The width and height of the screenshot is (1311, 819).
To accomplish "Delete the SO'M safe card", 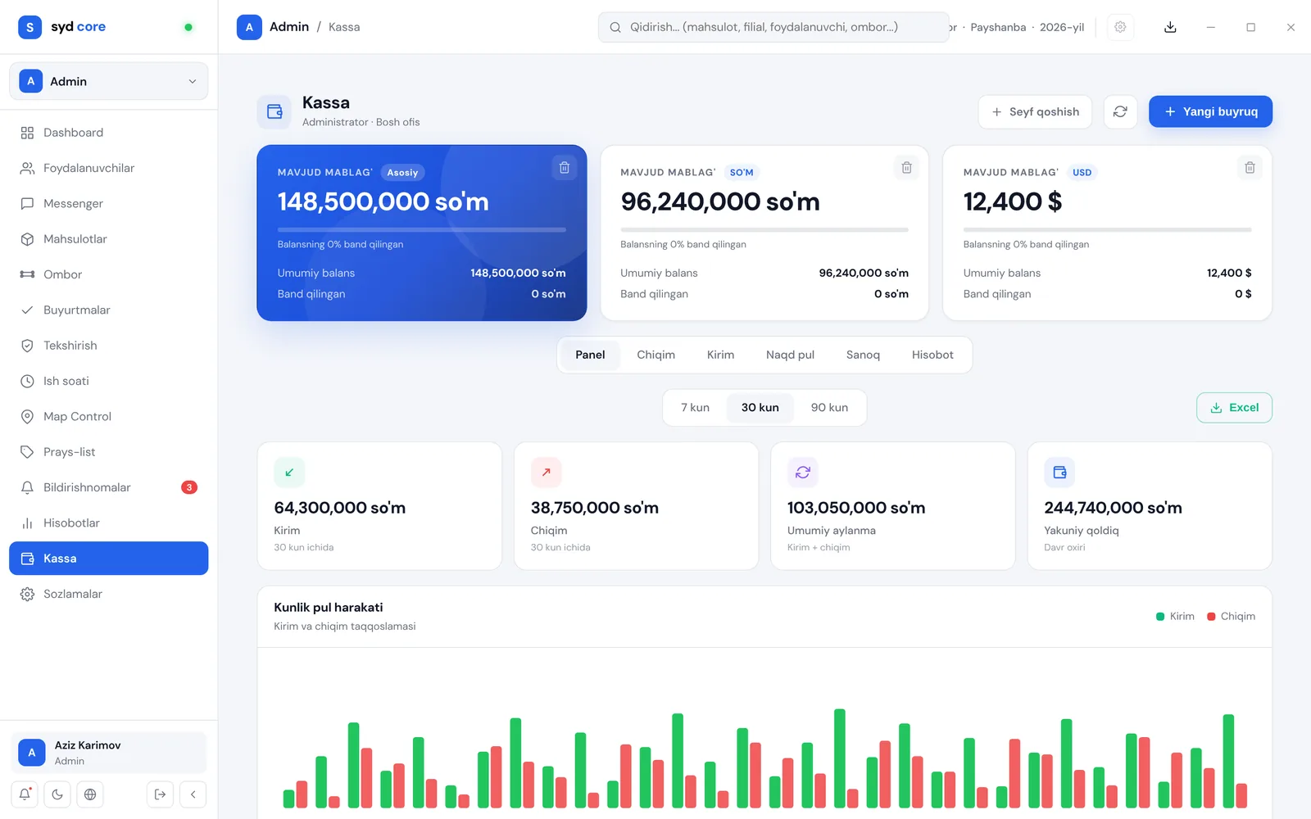I will pyautogui.click(x=907, y=168).
